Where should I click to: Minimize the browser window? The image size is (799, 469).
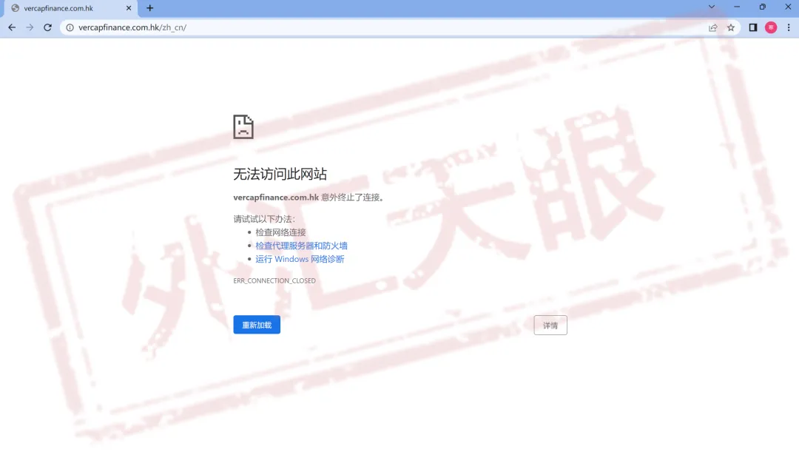point(737,7)
